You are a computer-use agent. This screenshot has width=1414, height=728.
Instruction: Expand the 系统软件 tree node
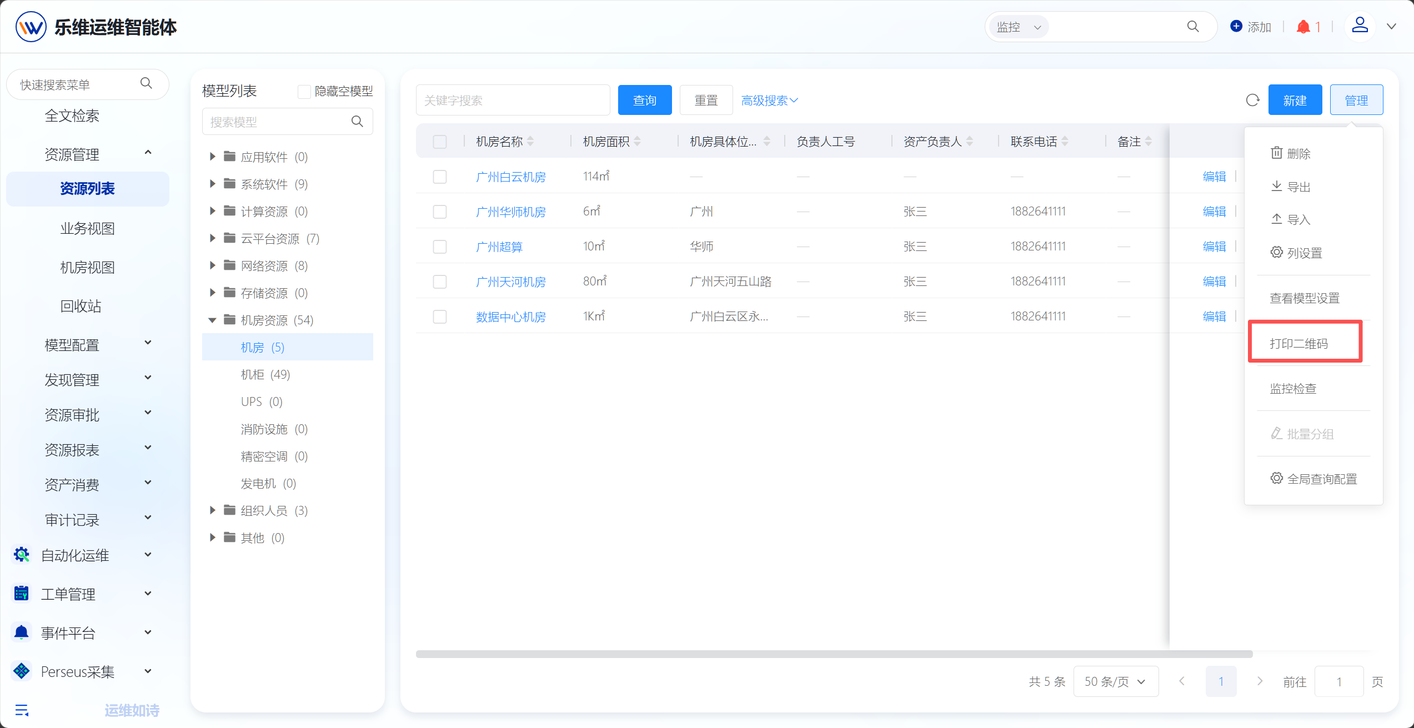[x=212, y=184]
